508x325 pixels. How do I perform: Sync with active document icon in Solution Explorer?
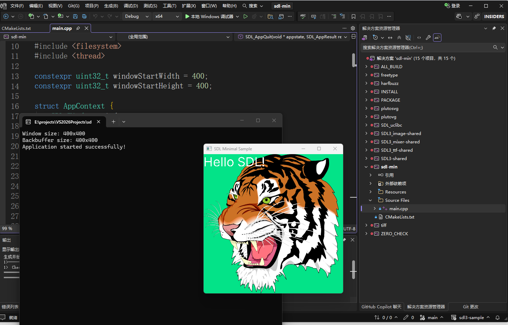[390, 38]
